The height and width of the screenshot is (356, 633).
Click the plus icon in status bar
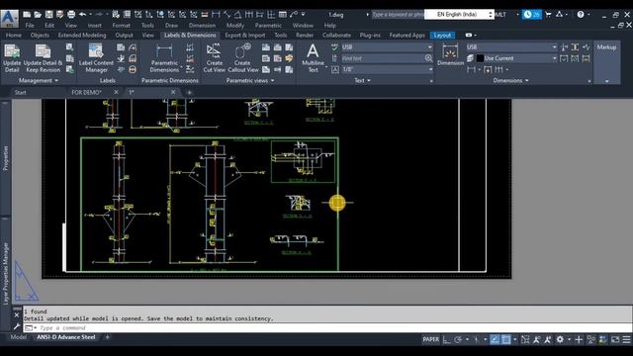point(579,340)
